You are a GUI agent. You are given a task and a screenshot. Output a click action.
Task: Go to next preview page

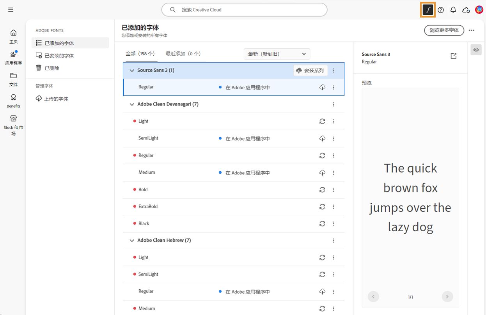(447, 297)
